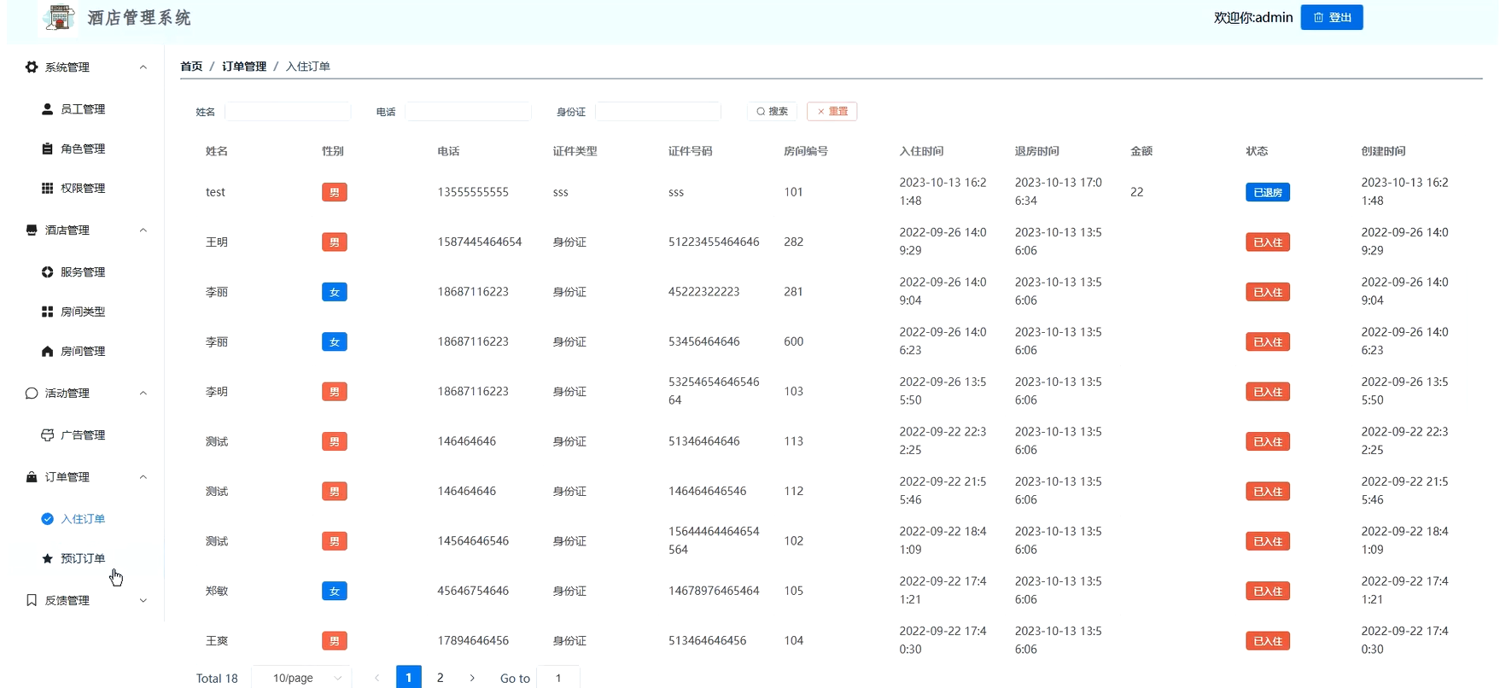The height and width of the screenshot is (688, 1500).
Task: Click the grid icon for 权限管理
Action: click(47, 188)
